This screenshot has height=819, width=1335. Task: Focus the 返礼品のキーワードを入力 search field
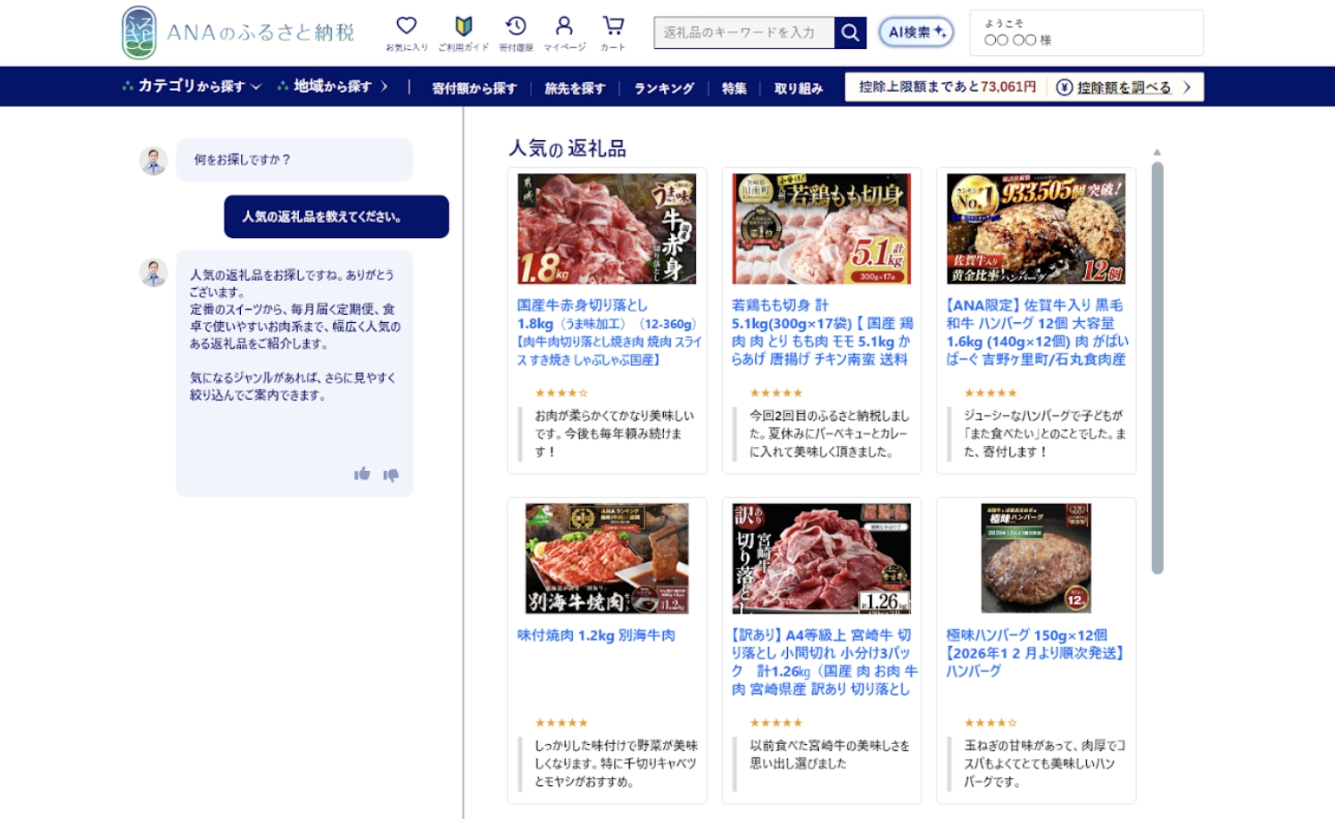744,33
